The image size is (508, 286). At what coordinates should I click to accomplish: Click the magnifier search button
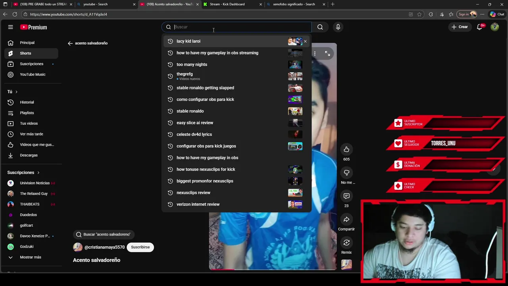320,27
